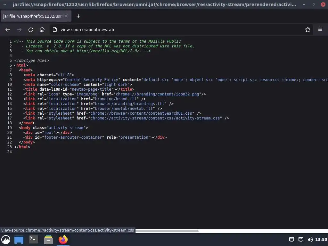Launch the terminal from taskbar
328x246 pixels.
tap(33, 240)
